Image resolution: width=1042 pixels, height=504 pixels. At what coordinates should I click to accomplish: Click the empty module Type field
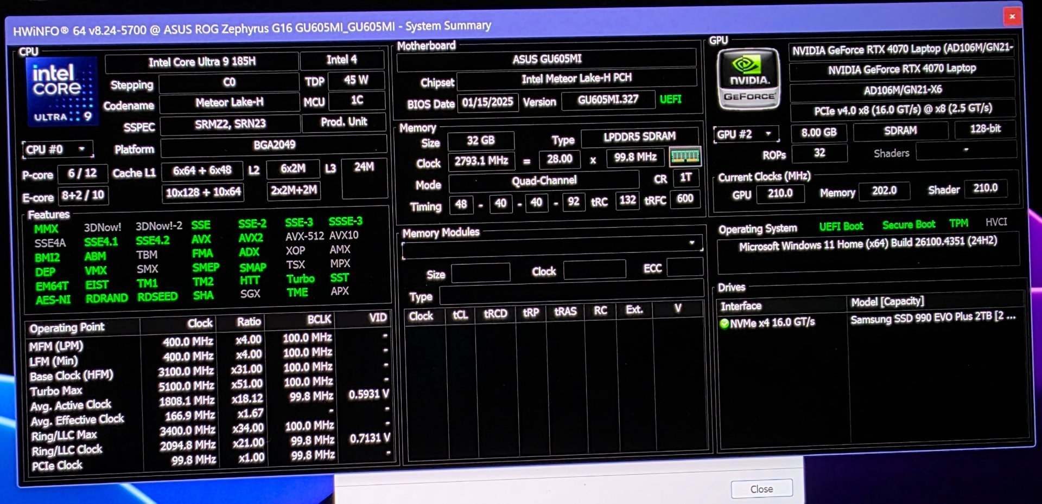571,293
